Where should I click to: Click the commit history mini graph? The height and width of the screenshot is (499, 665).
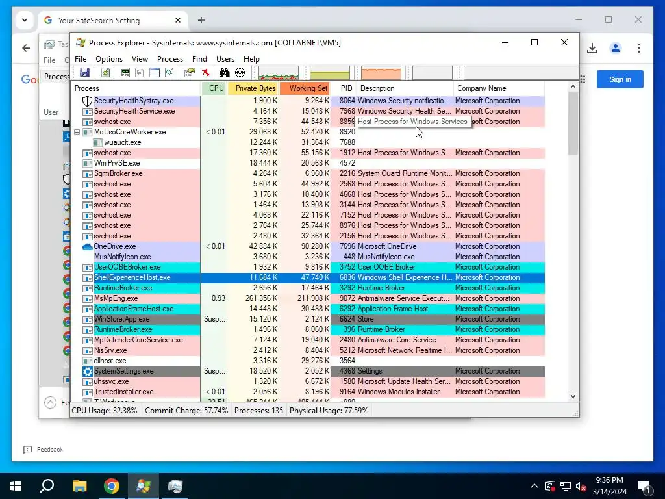[x=330, y=73]
